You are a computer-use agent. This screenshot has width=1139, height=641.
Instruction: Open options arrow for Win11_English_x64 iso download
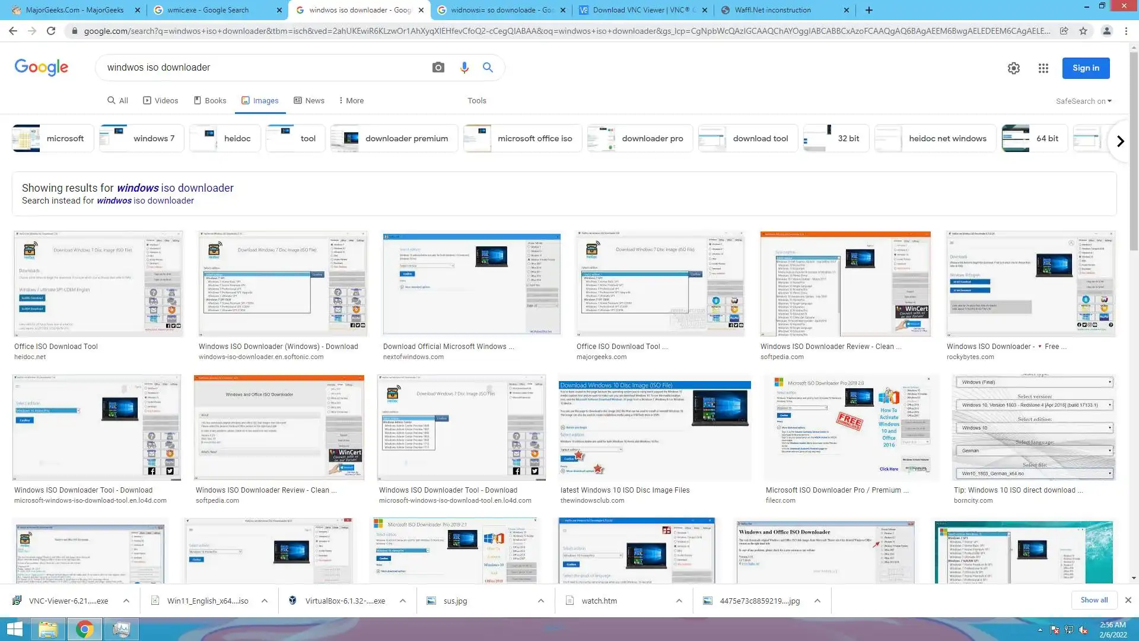click(x=265, y=601)
